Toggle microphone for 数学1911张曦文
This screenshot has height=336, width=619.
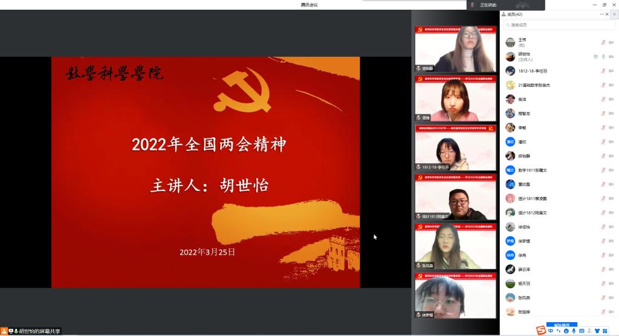pyautogui.click(x=603, y=170)
